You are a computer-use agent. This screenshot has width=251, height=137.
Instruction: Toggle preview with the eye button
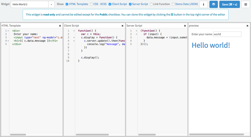(214, 4)
